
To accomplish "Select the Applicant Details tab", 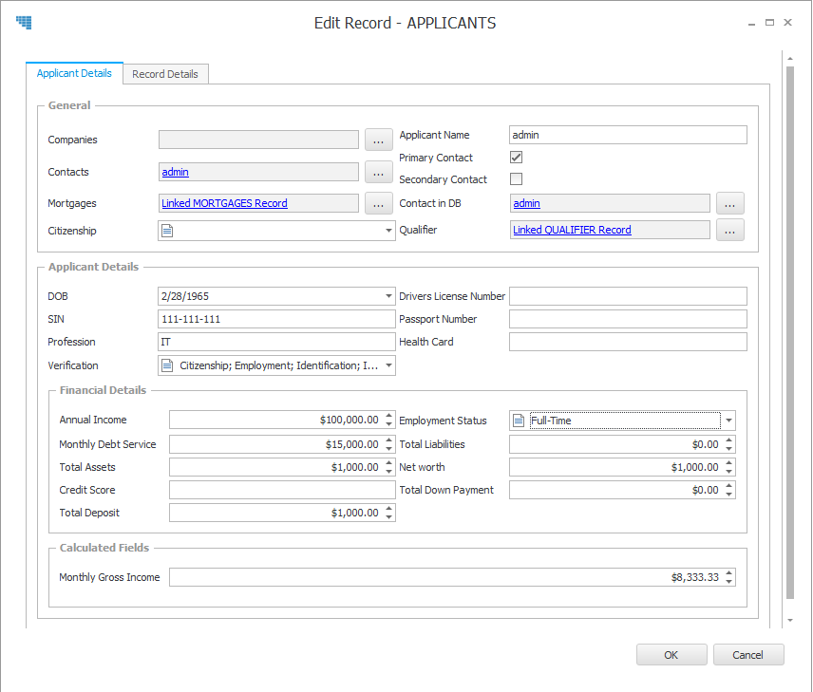I will click(74, 73).
